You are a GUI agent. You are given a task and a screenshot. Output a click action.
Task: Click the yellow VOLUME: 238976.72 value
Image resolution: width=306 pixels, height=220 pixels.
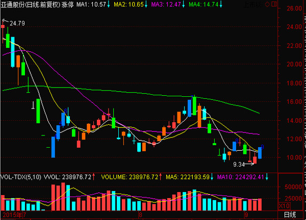point(130,177)
